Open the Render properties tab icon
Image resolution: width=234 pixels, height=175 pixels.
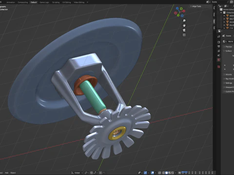219,42
